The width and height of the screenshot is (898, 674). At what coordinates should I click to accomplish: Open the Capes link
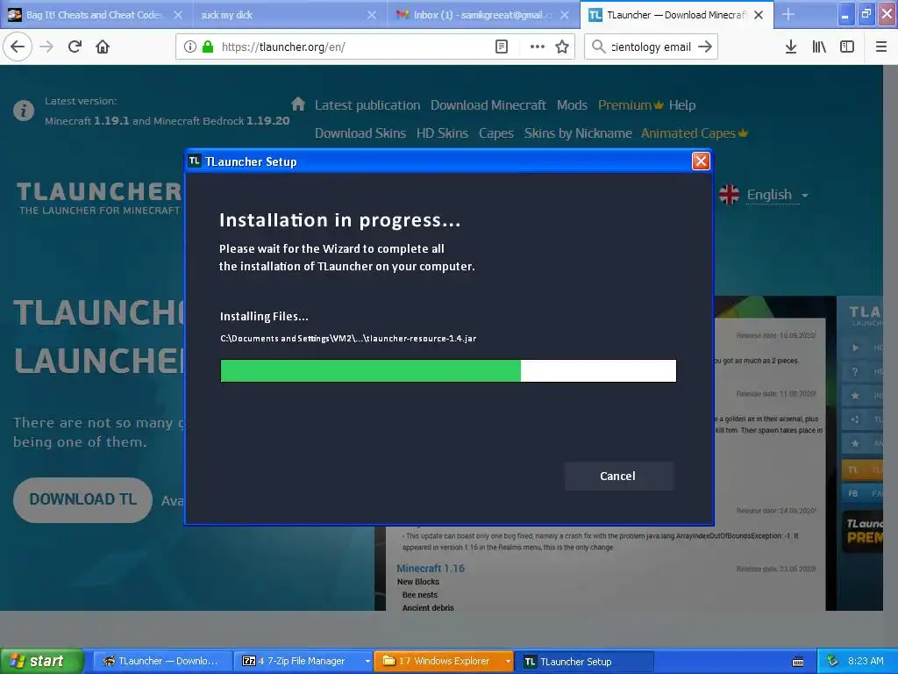pos(496,133)
